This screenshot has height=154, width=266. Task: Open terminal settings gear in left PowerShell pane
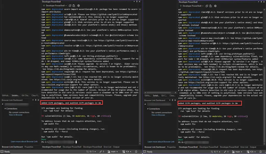coord(78,5)
